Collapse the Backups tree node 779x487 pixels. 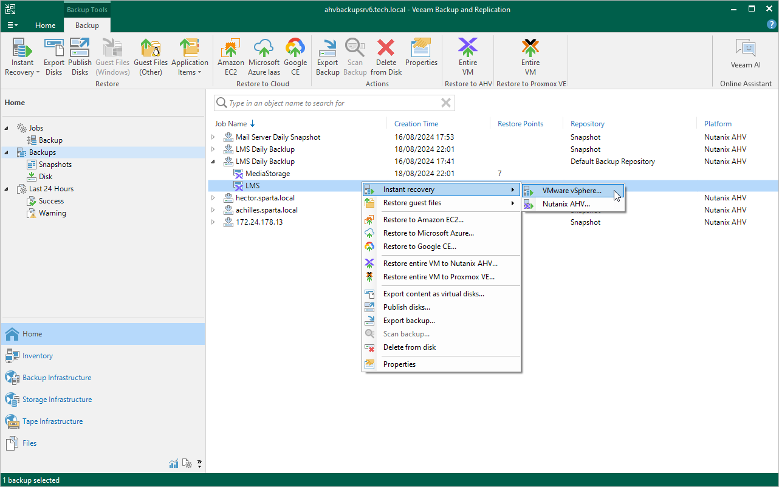point(7,152)
